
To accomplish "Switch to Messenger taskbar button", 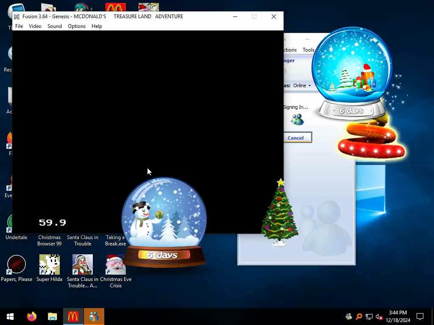I will tap(94, 317).
